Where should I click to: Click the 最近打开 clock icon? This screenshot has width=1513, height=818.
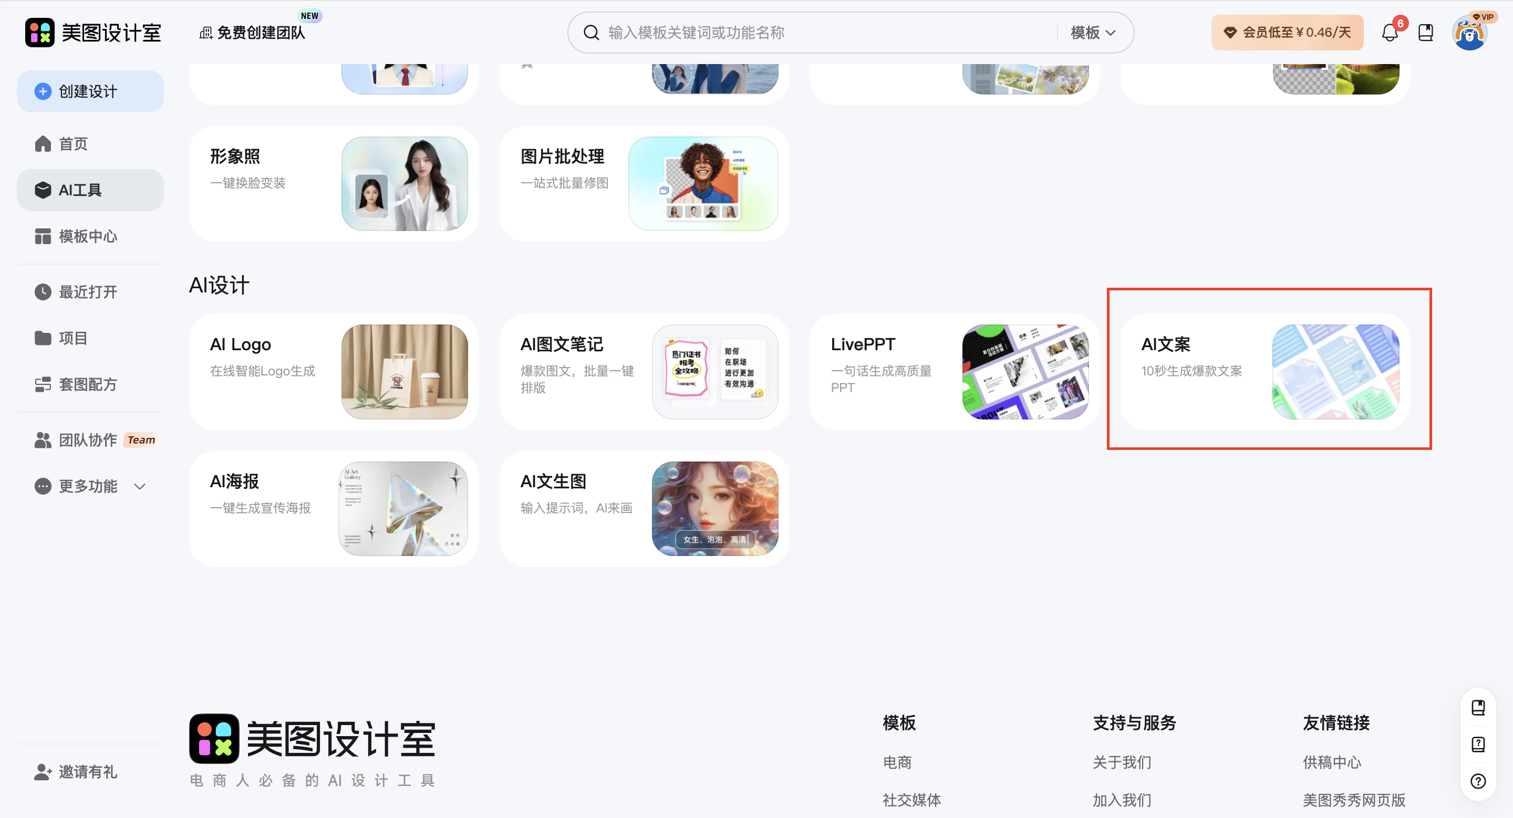(42, 291)
